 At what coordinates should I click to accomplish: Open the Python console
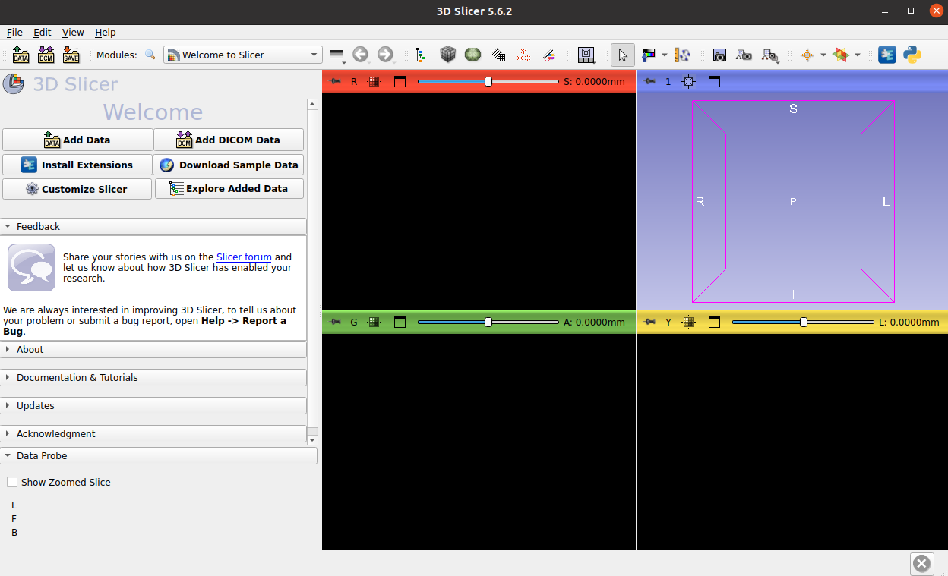point(912,55)
